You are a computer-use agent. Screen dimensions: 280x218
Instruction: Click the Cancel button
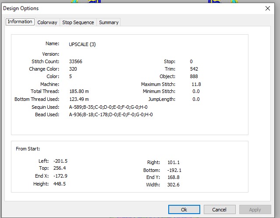[220, 209]
